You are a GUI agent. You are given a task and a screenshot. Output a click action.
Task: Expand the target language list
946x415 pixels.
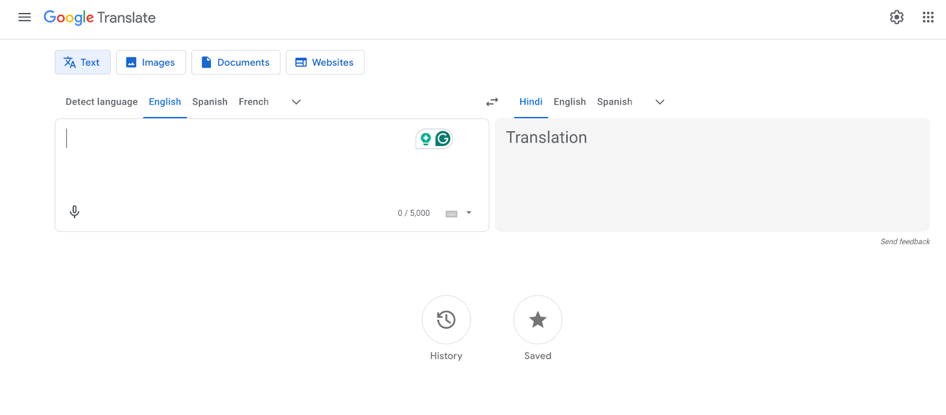click(x=660, y=102)
